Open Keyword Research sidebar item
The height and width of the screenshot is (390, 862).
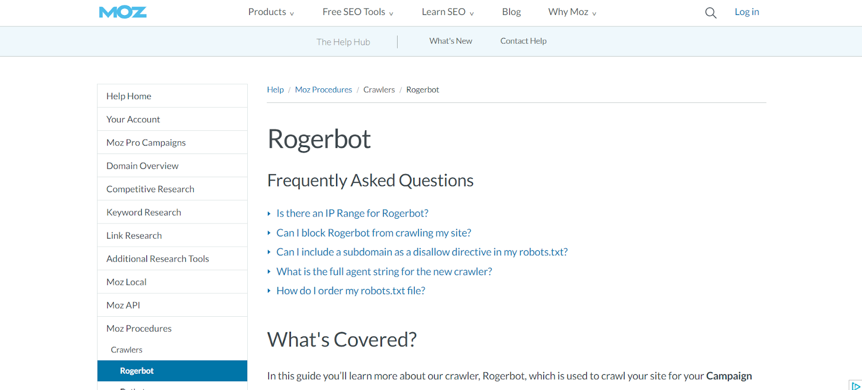click(x=172, y=212)
